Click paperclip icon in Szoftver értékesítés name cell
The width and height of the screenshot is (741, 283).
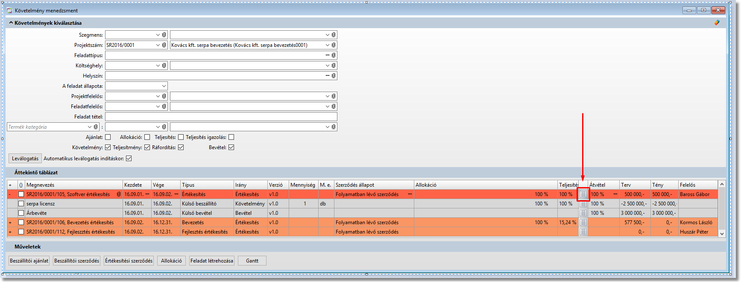tap(119, 194)
